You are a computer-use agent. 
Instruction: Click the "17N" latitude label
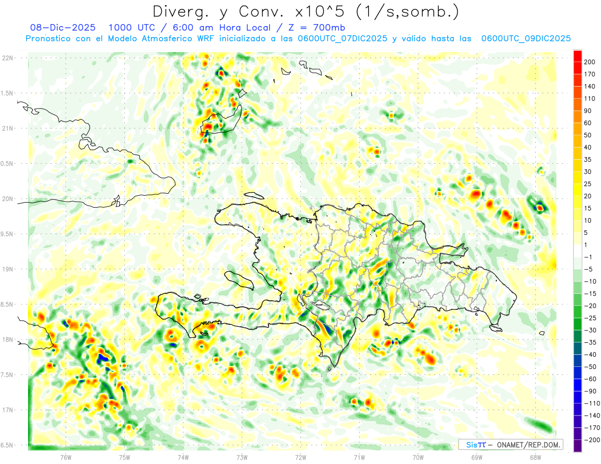[x=8, y=410]
